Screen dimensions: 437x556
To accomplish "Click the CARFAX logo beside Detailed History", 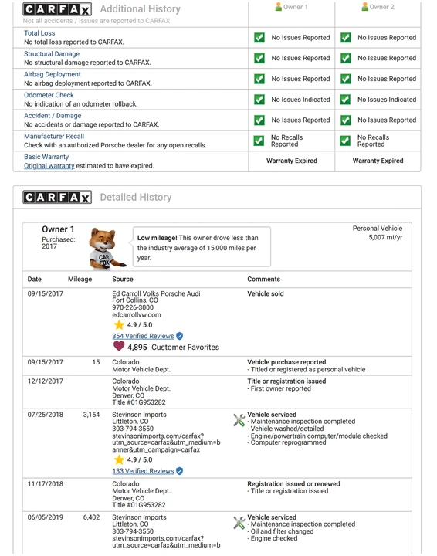I will [x=57, y=197].
